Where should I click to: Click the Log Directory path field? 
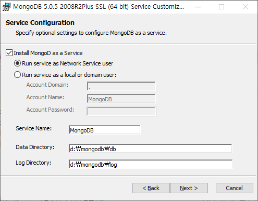(x=151, y=164)
